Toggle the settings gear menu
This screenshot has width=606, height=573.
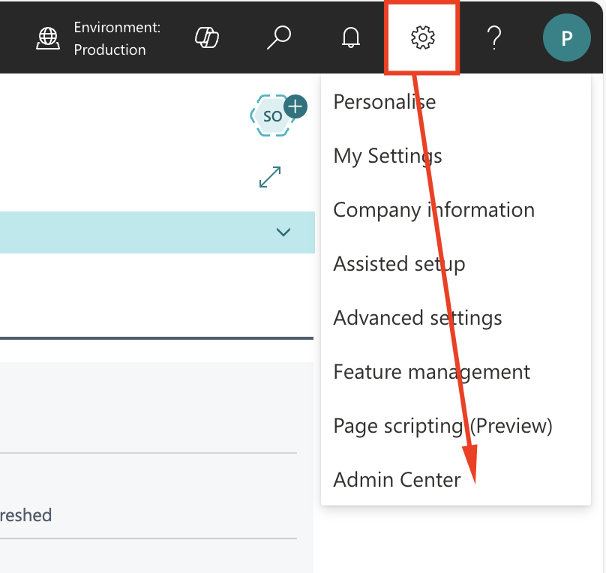tap(422, 37)
